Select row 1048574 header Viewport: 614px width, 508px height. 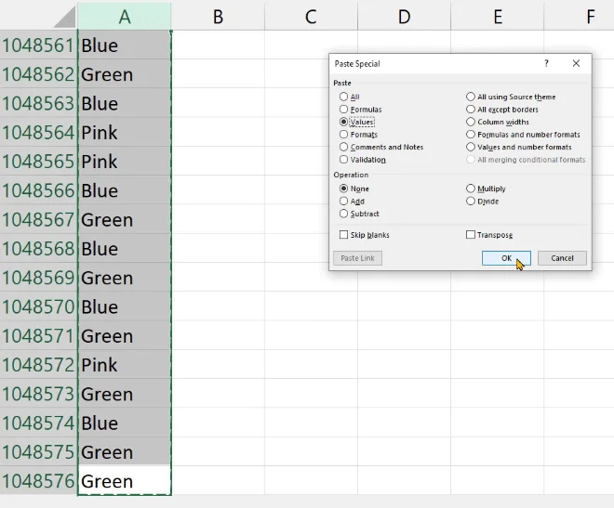pos(38,423)
